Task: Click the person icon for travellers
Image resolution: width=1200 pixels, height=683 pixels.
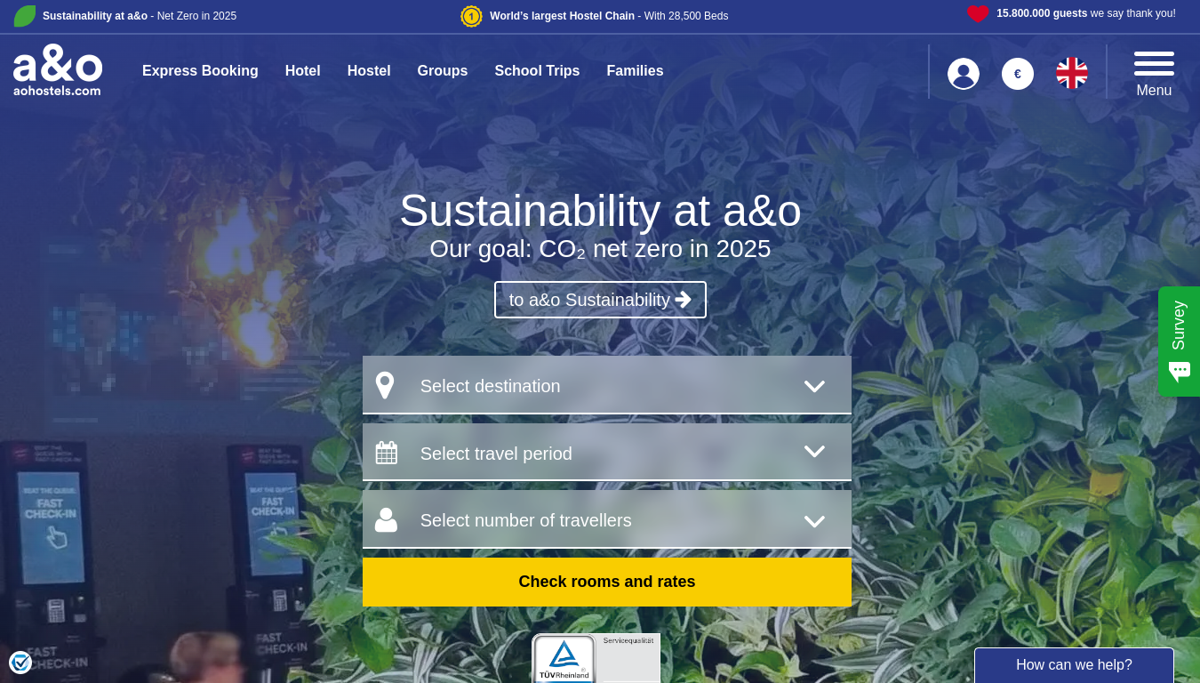Action: (x=386, y=520)
